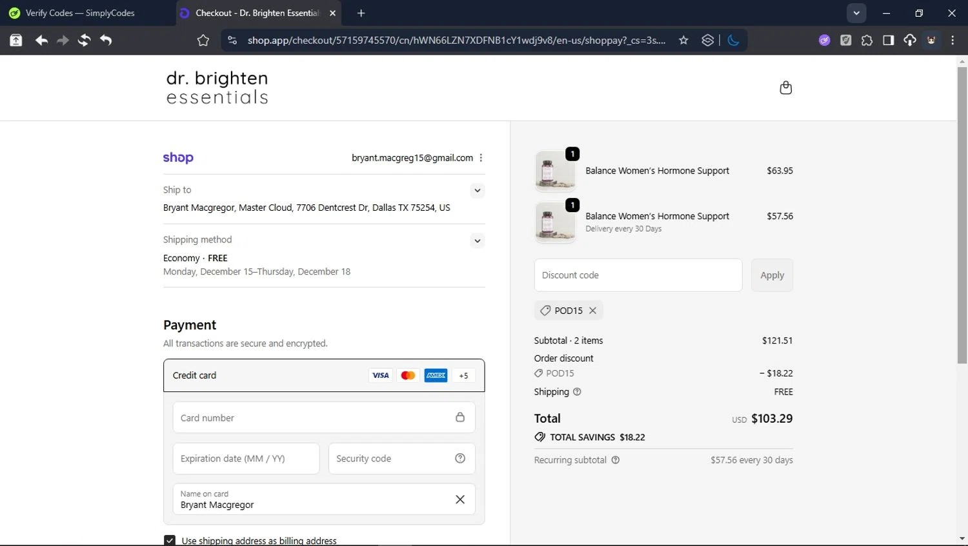
Task: Bookmark this page with star
Action: [683, 40]
